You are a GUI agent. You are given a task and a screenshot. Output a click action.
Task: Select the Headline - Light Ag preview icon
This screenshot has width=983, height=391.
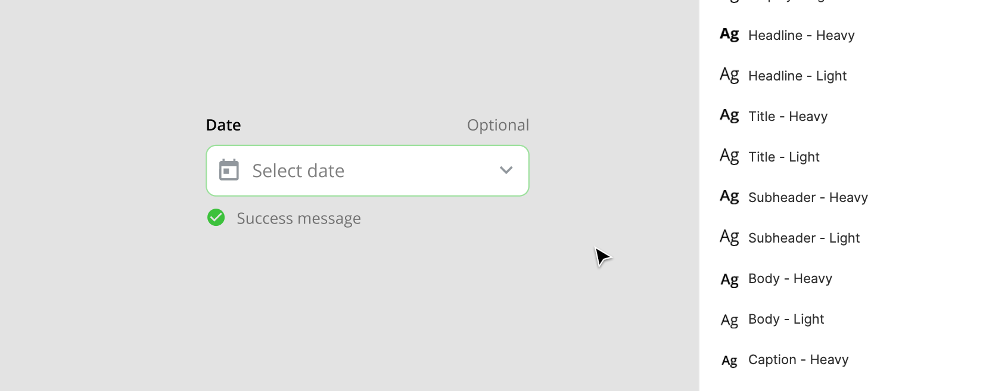(x=729, y=75)
